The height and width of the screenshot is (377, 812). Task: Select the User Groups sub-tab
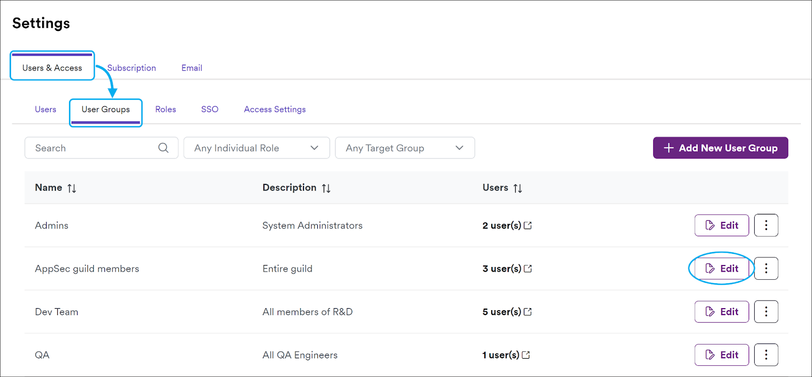coord(106,109)
